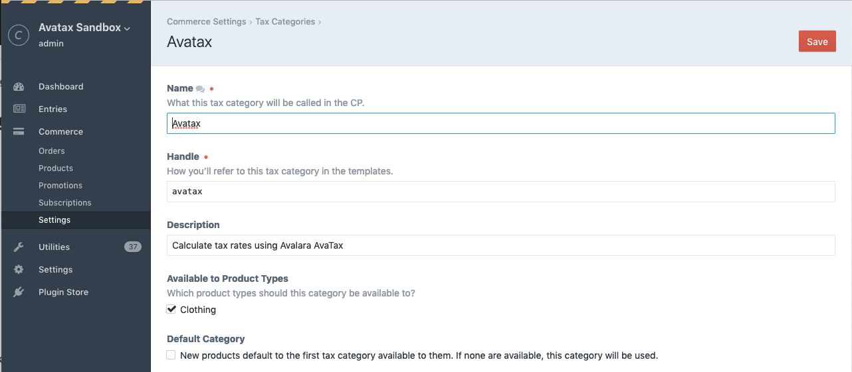Image resolution: width=852 pixels, height=372 pixels.
Task: Save the tax category
Action: (817, 41)
